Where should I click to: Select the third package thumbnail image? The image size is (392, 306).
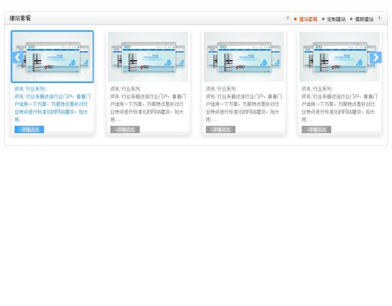click(x=244, y=57)
